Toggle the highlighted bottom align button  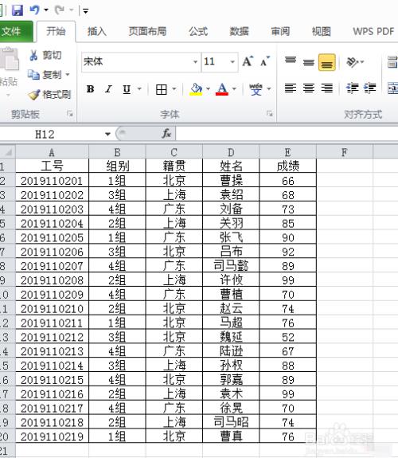tap(326, 62)
